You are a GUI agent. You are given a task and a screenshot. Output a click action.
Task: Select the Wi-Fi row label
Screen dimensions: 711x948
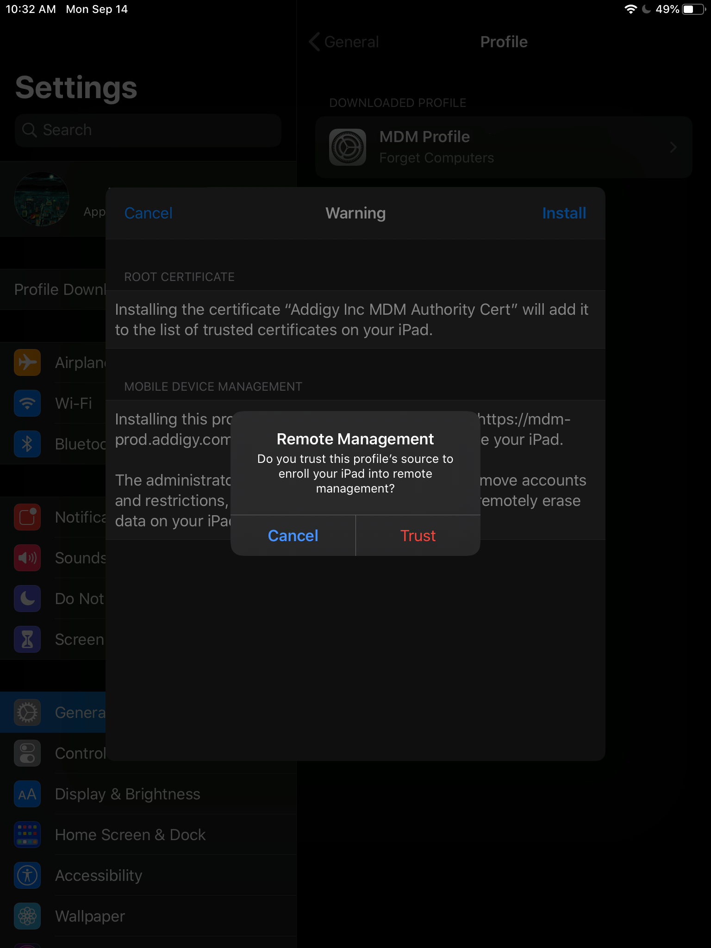click(74, 403)
